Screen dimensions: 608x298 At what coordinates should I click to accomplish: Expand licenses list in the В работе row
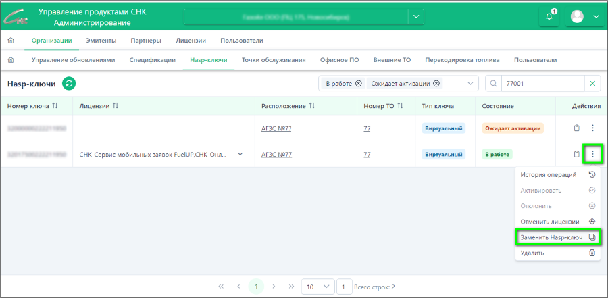(x=240, y=154)
